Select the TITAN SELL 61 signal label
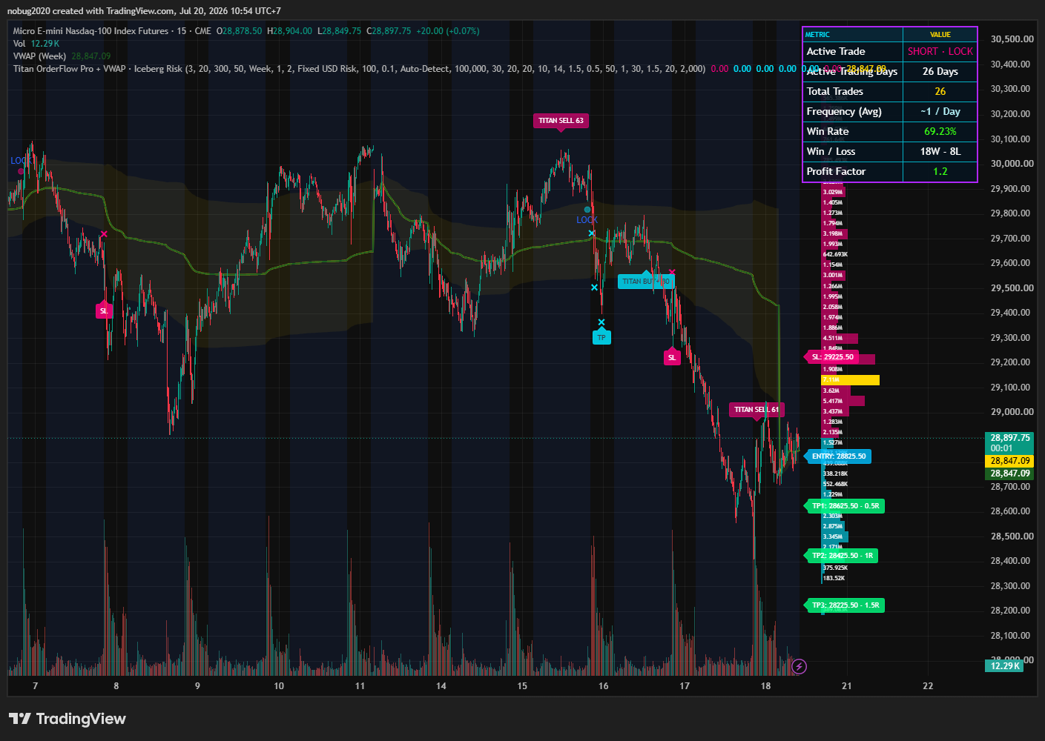This screenshot has height=741, width=1045. click(x=756, y=410)
